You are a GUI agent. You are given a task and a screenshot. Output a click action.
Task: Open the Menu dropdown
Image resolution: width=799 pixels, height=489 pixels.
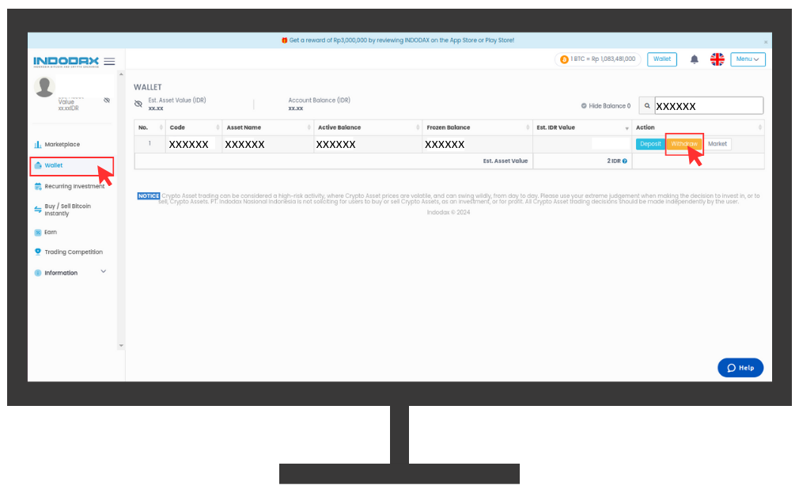pos(748,59)
